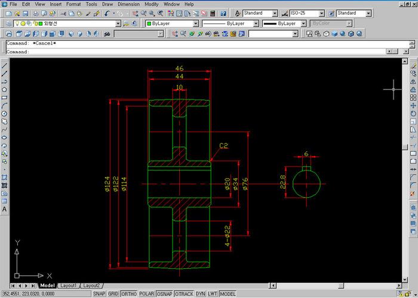The width and height of the screenshot is (418, 298).
Task: Click the Layer Previous icon
Action: pyautogui.click(x=134, y=24)
